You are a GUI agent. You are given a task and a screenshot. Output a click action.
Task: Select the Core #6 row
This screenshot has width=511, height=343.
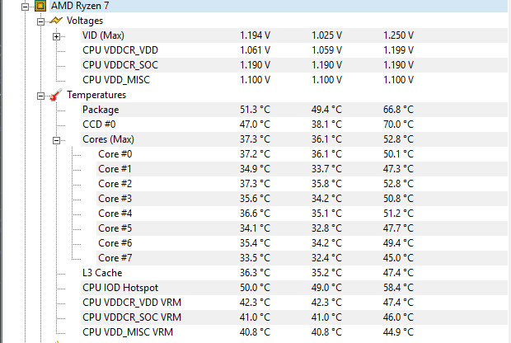(302, 243)
